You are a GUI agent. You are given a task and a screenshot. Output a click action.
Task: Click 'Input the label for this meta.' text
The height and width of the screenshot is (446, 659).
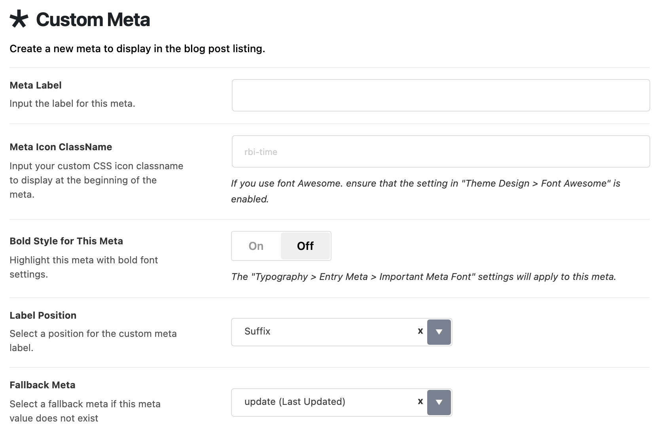tap(72, 104)
